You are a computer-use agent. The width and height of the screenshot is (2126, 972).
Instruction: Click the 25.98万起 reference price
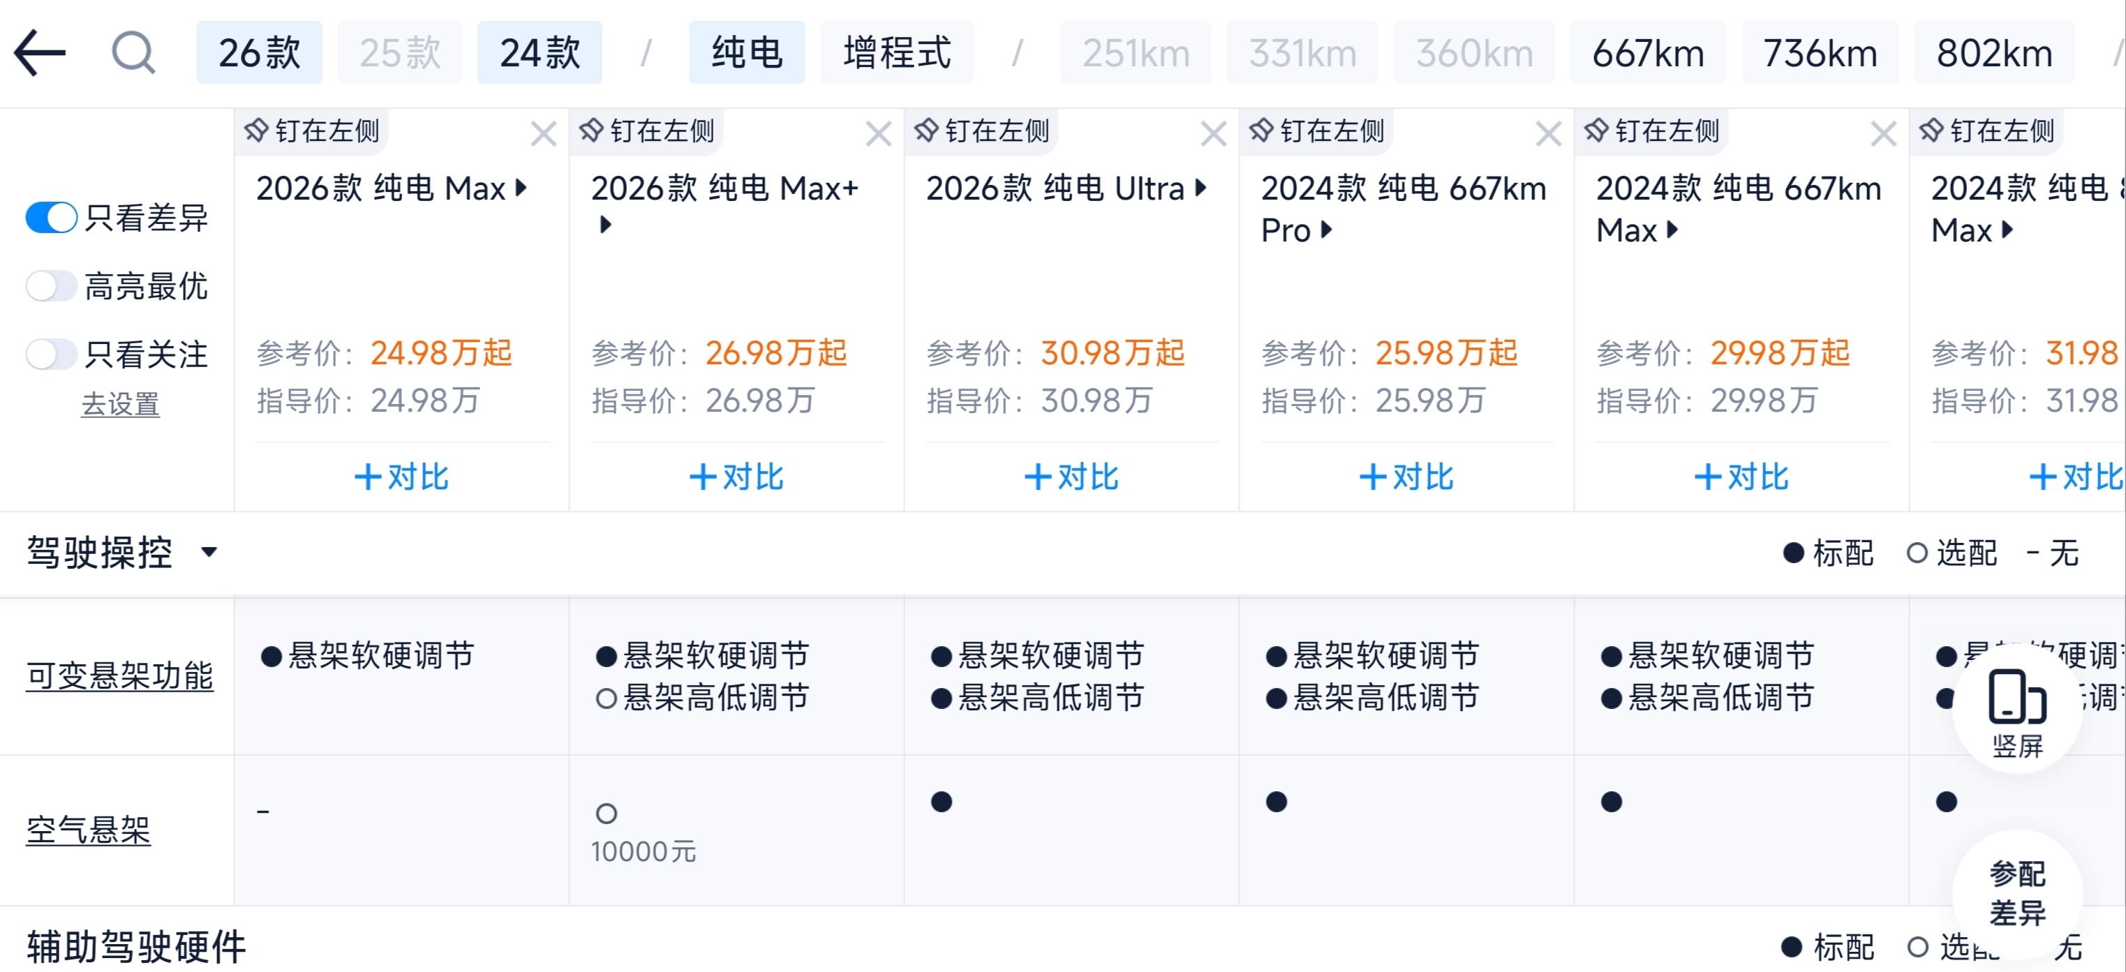[x=1447, y=353]
